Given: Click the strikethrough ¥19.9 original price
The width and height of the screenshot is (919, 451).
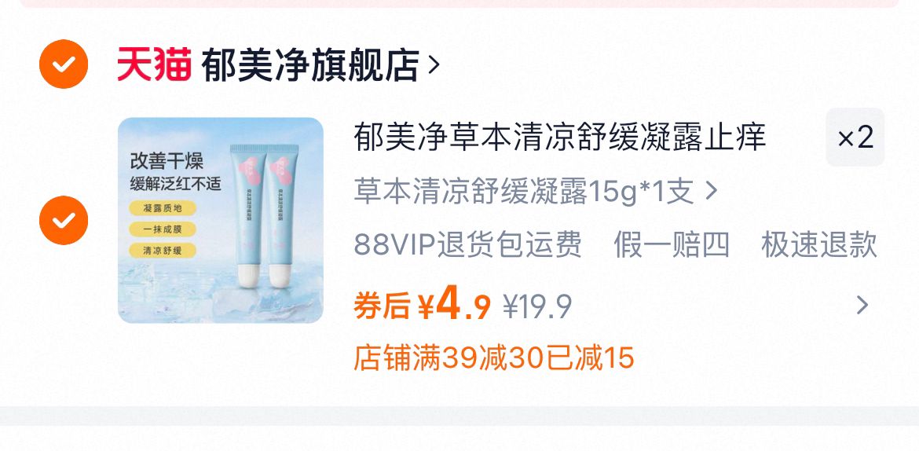Looking at the screenshot, I should click(537, 306).
